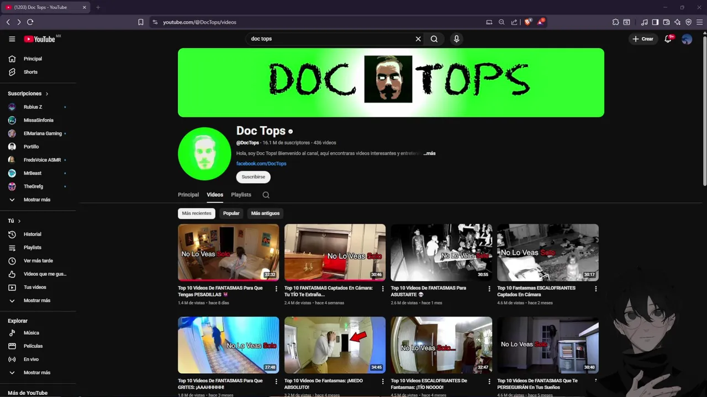The width and height of the screenshot is (707, 397).
Task: Open Brave Wallet icon
Action: (x=666, y=22)
